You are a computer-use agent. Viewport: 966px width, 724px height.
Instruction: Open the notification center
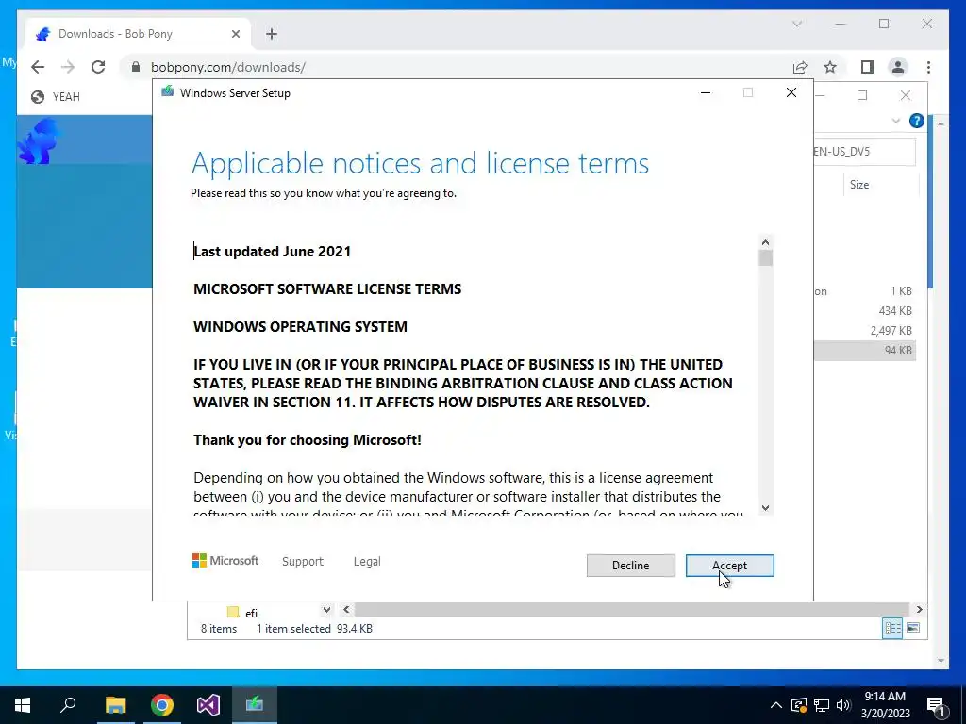[x=935, y=706]
